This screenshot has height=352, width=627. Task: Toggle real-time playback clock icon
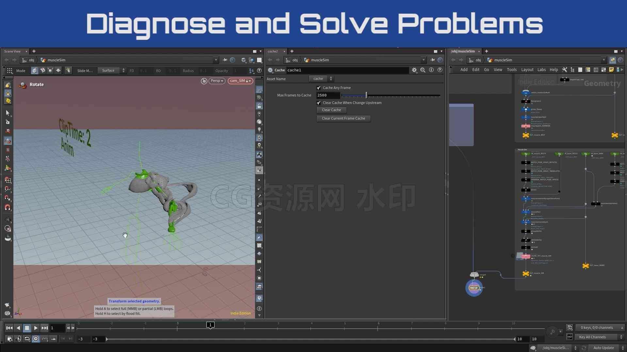(36, 339)
